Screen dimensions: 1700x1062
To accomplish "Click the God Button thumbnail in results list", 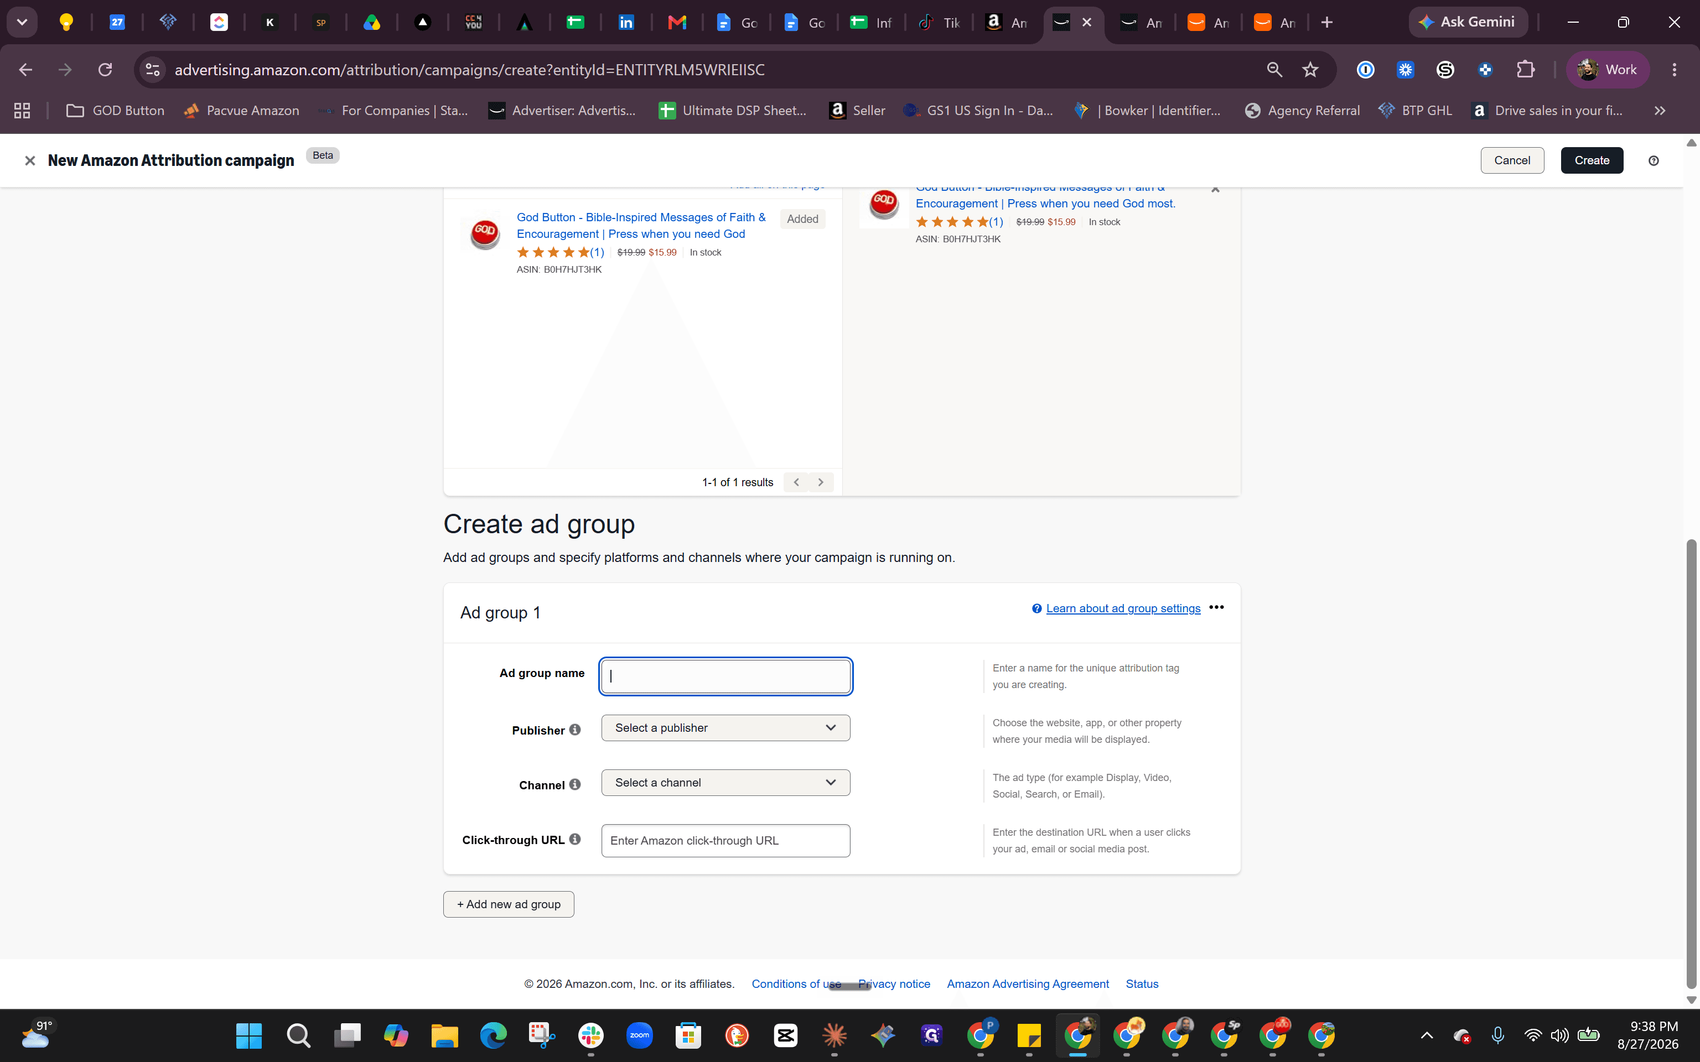I will tap(485, 233).
